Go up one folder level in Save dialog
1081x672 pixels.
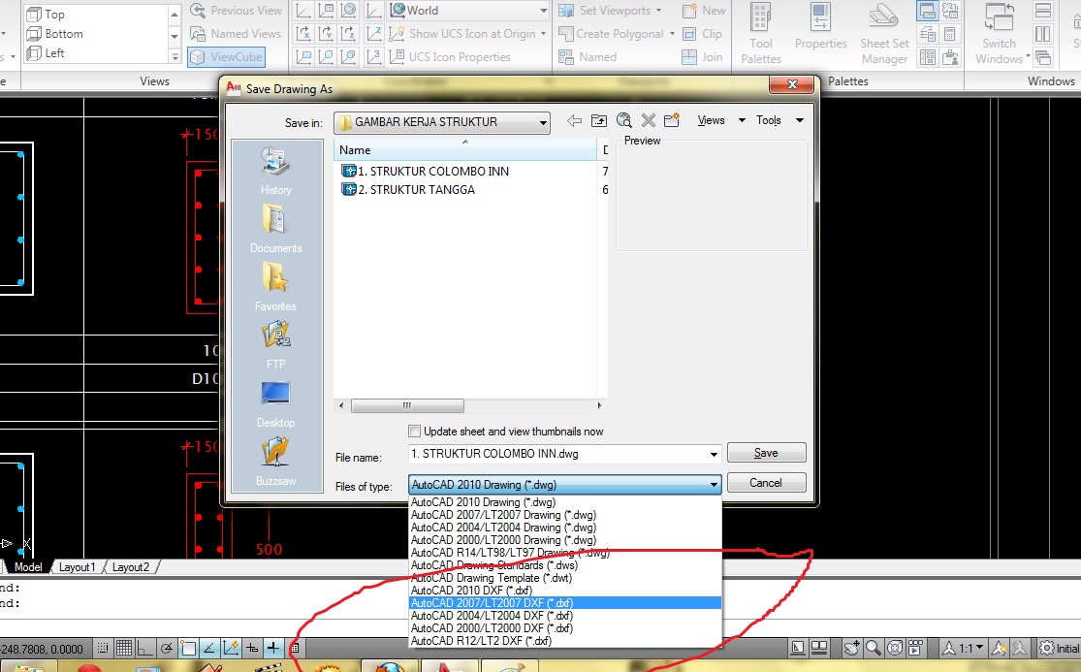[599, 120]
